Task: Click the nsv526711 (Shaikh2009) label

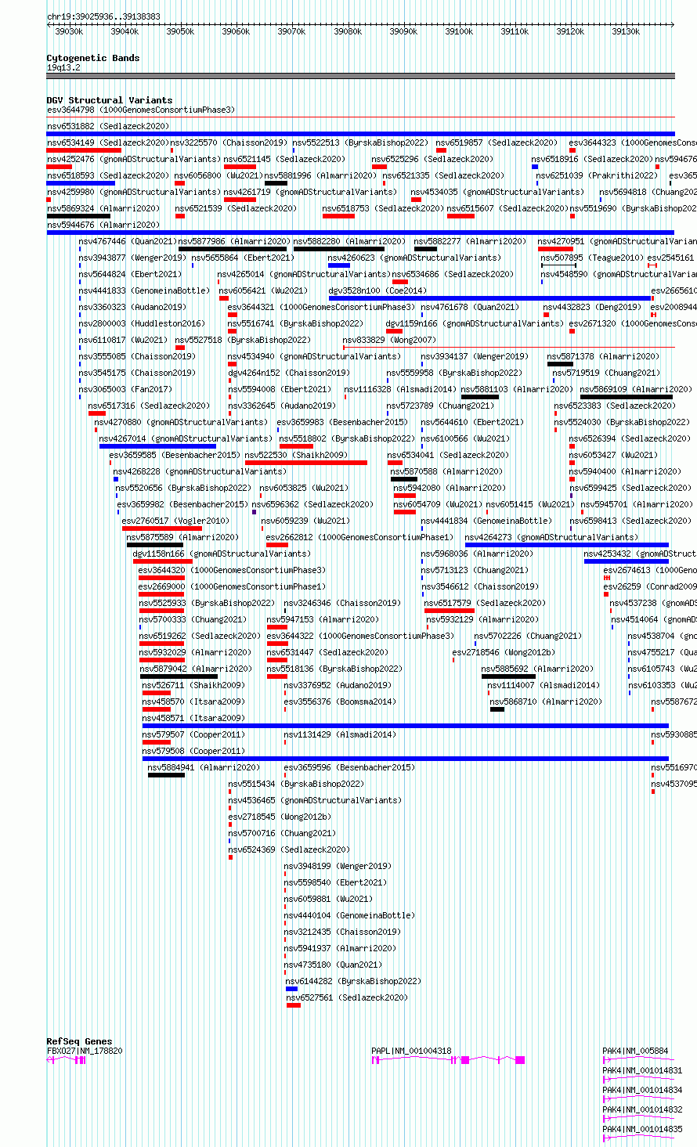Action: point(193,685)
